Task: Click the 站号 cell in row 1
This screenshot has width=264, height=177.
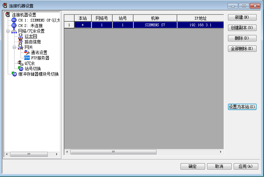Action: click(123, 25)
